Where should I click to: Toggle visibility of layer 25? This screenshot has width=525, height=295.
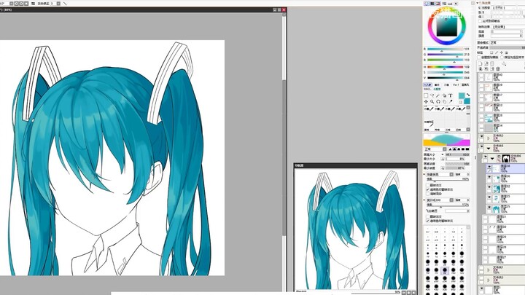tap(489, 208)
